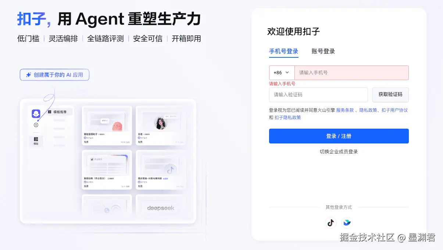Expand the country code chevron arrow
Screen dimensions: 443x250
[x=287, y=73]
